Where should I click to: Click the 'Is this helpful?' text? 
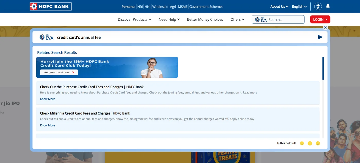[x=286, y=143]
